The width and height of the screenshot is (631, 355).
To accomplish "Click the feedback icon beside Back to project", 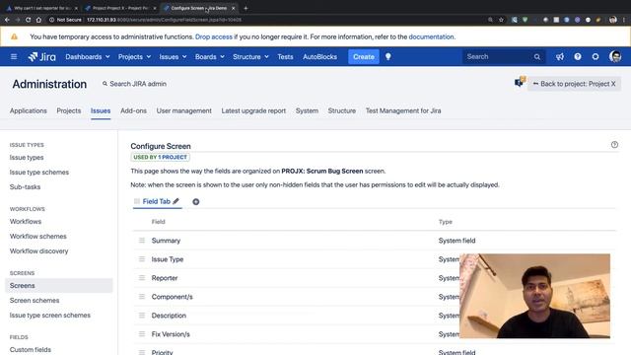I will coord(520,82).
